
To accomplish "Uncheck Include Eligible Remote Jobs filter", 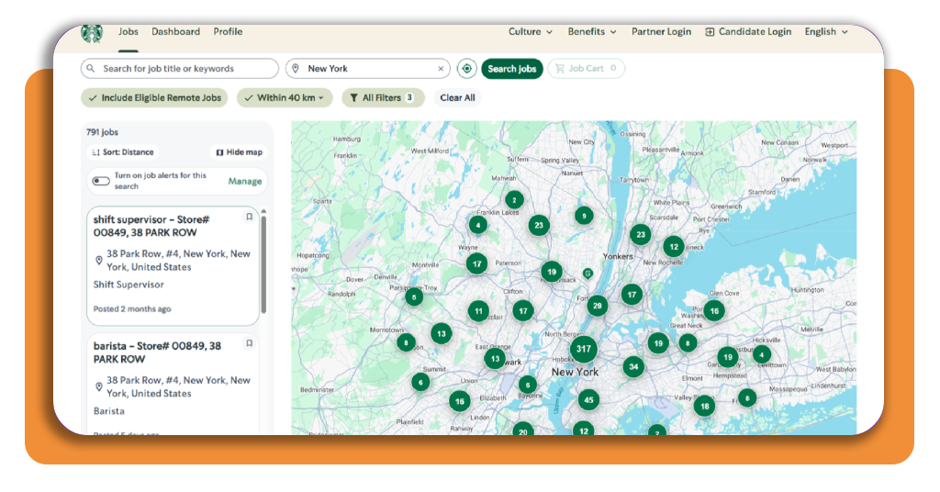I will coord(154,97).
